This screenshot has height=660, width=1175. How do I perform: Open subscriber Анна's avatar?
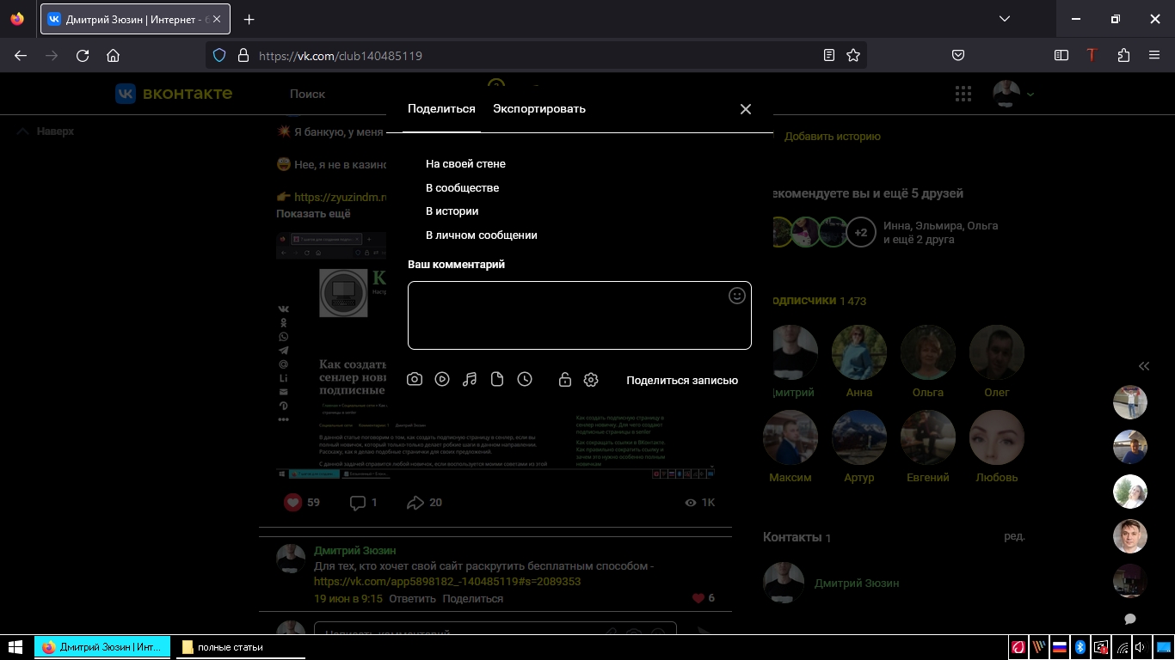pyautogui.click(x=859, y=352)
